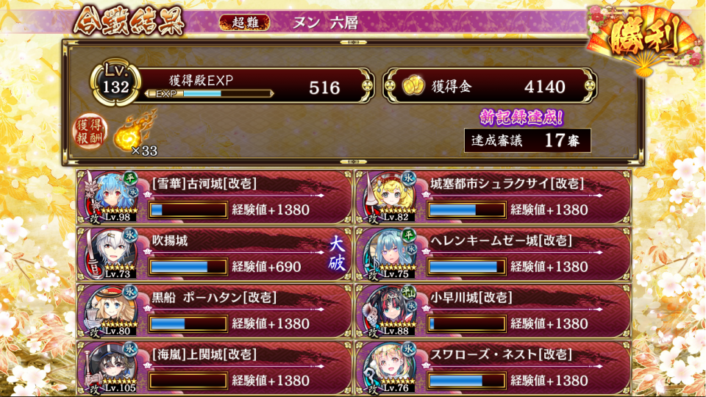Select the 黒船 ポーハタン[改壱] portrait
Screen dimensions: 706x397
[x=110, y=312]
